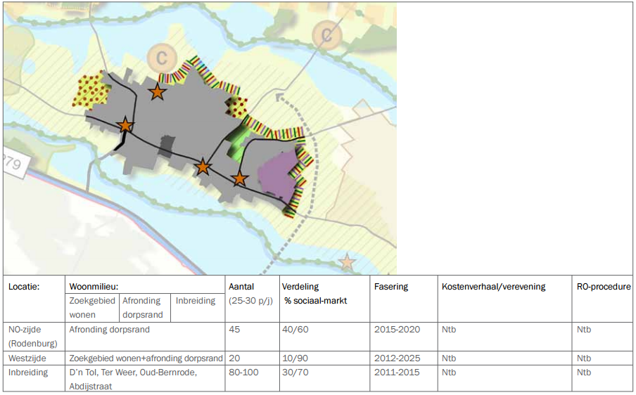Click the 279 road number sign

click(13, 164)
